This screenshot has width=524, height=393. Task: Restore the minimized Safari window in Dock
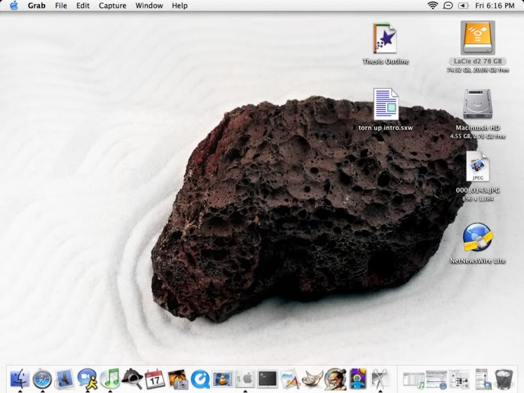click(x=436, y=380)
